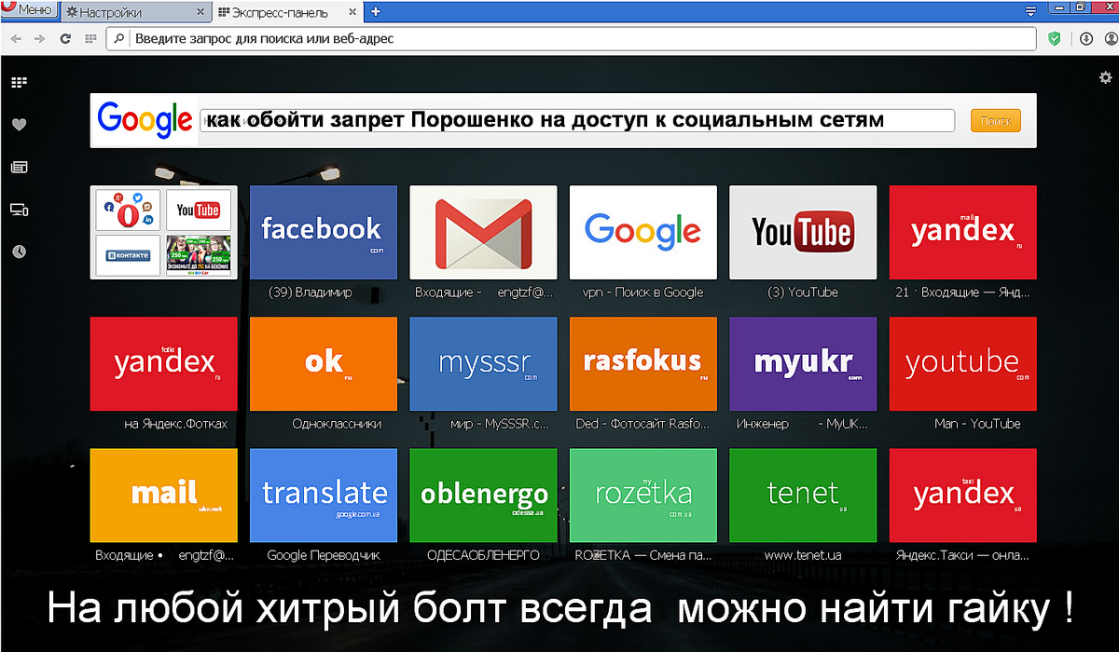Click the Google logo in search box
Screen dimensions: 1119x652
pyautogui.click(x=144, y=120)
